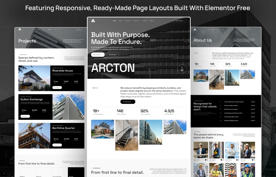Screen dimensions: 276x177
Task: Click the Arcton logo on About Us page
Action: pos(195,29)
